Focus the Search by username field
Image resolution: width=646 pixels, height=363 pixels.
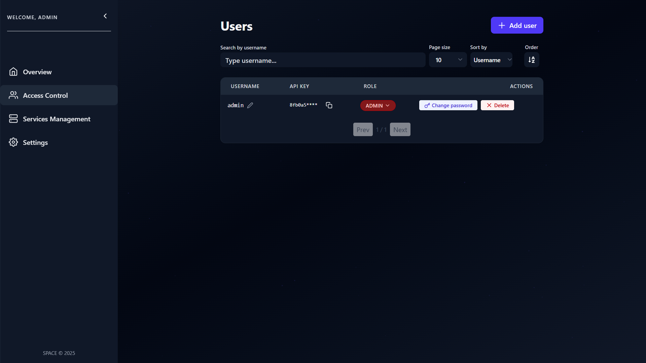[x=323, y=61]
